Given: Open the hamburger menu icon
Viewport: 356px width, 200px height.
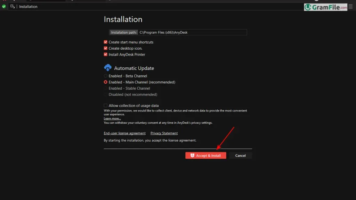Looking at the screenshot, I should 350,7.
